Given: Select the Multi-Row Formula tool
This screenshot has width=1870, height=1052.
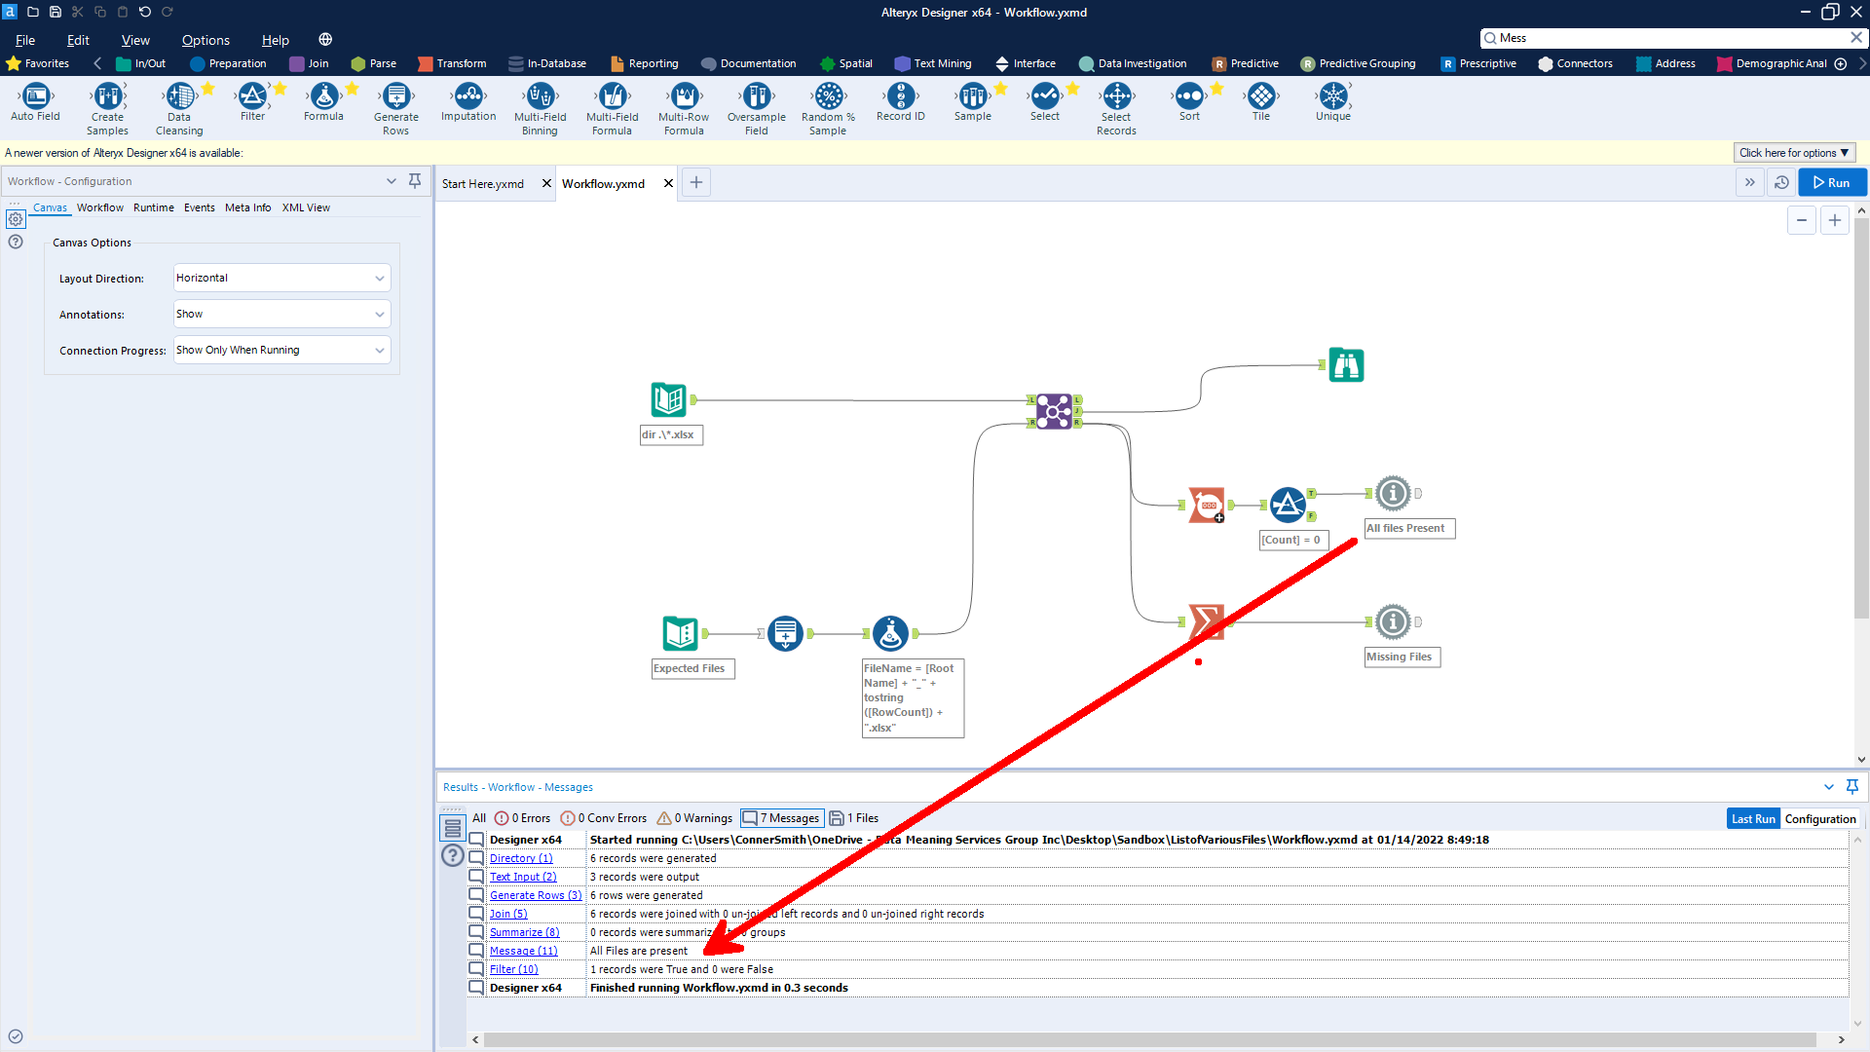Looking at the screenshot, I should (x=684, y=98).
